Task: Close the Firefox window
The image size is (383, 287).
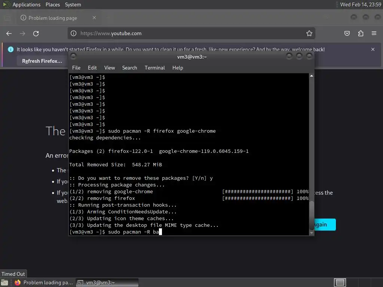Action: tap(378, 17)
